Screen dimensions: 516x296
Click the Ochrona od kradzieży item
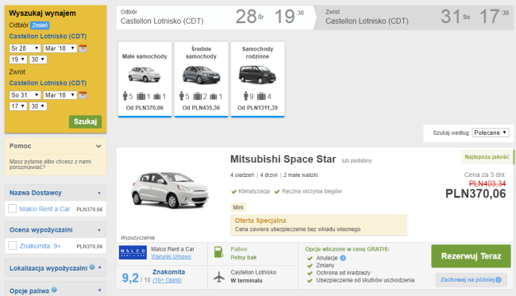coord(343,273)
